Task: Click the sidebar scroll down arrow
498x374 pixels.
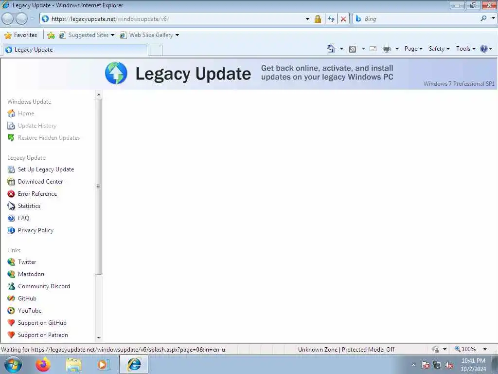Action: tap(98, 338)
